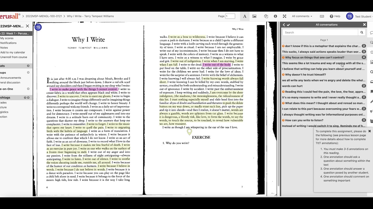Open "I always thought writing was for informational"
The height and width of the screenshot is (209, 373).
pos(324,114)
